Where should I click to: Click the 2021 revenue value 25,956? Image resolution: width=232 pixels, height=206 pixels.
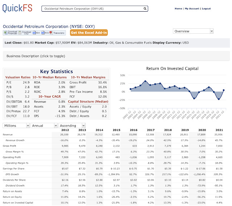219,135
